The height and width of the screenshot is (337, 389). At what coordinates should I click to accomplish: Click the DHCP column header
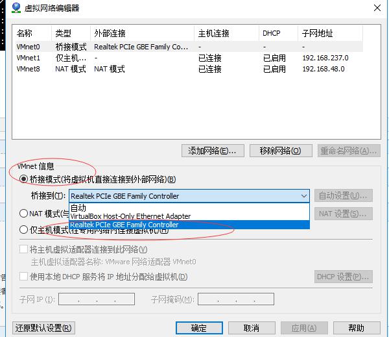278,33
